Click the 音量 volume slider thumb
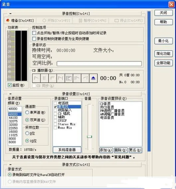Viewport: 176px width, 189px height. [x=89, y=137]
